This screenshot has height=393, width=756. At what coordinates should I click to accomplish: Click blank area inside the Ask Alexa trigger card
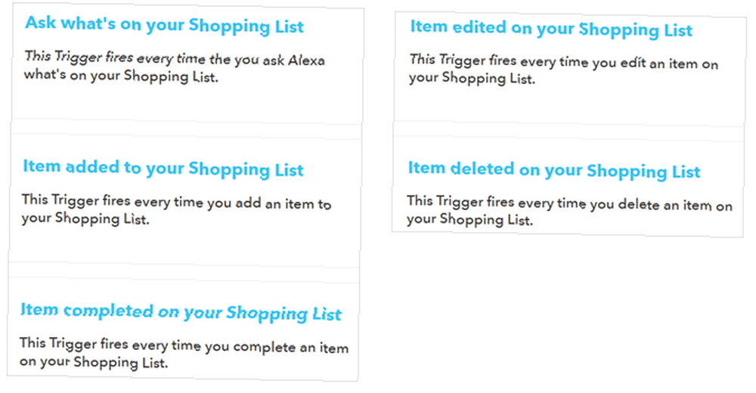pos(187,102)
